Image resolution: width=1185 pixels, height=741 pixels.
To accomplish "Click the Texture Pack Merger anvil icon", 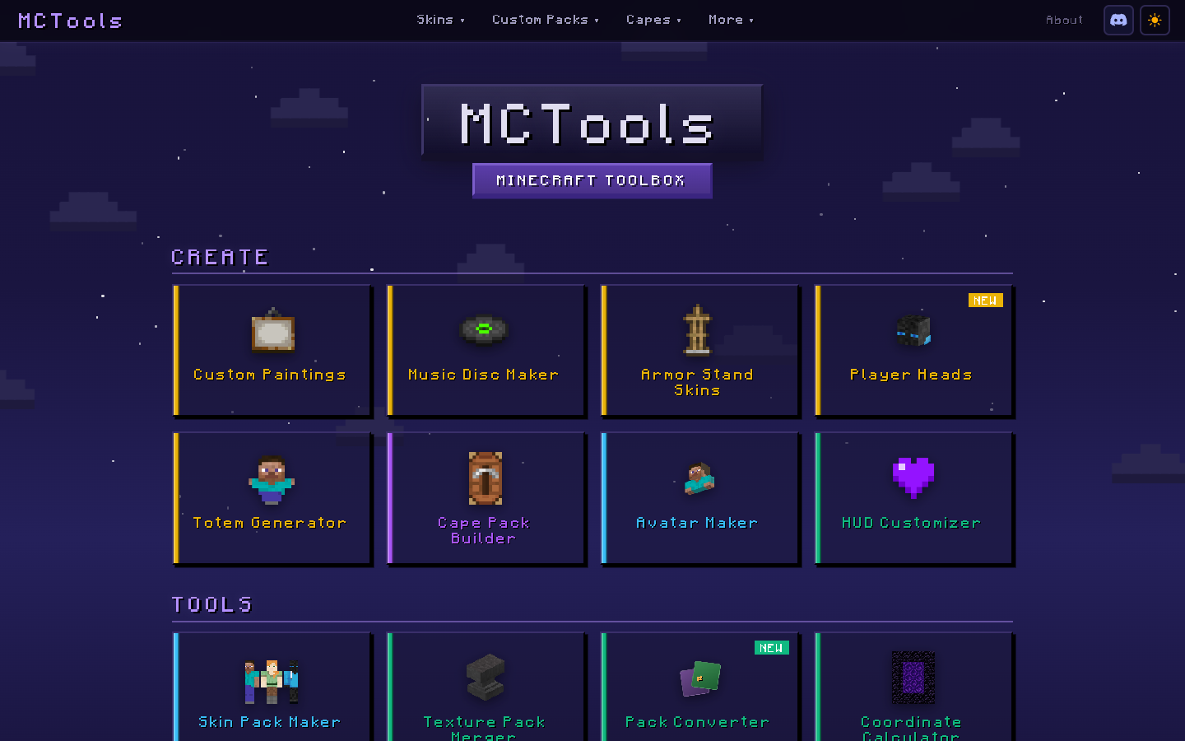I will [x=485, y=677].
